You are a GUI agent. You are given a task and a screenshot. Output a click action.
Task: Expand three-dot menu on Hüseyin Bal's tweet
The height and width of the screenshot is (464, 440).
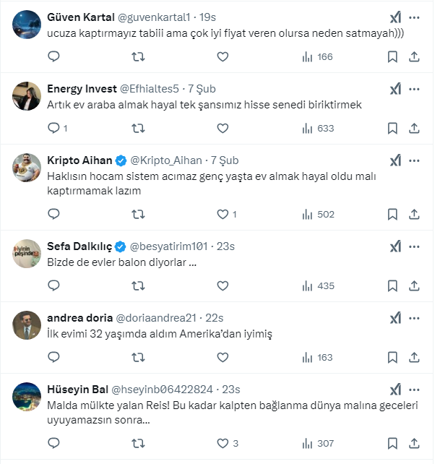tap(414, 389)
